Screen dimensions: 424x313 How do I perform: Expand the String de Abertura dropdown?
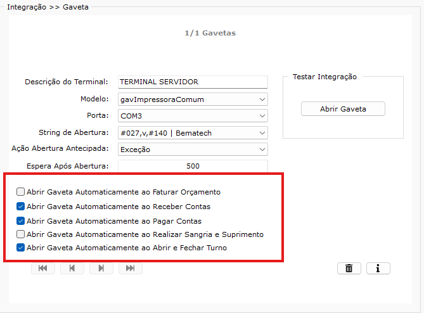click(193, 133)
